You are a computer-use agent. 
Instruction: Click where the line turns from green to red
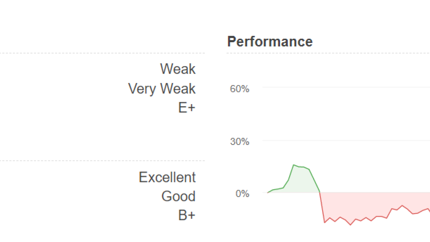pyautogui.click(x=320, y=192)
